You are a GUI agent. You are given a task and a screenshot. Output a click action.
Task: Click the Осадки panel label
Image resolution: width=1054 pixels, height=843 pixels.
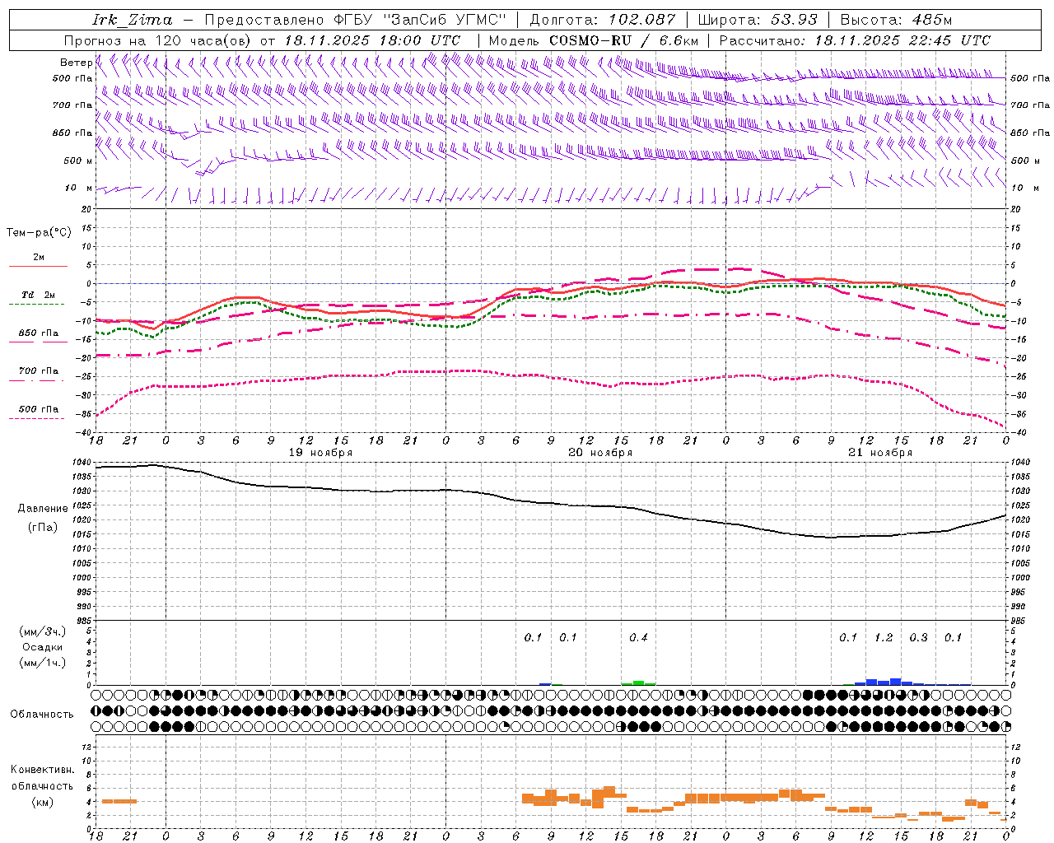(43, 647)
